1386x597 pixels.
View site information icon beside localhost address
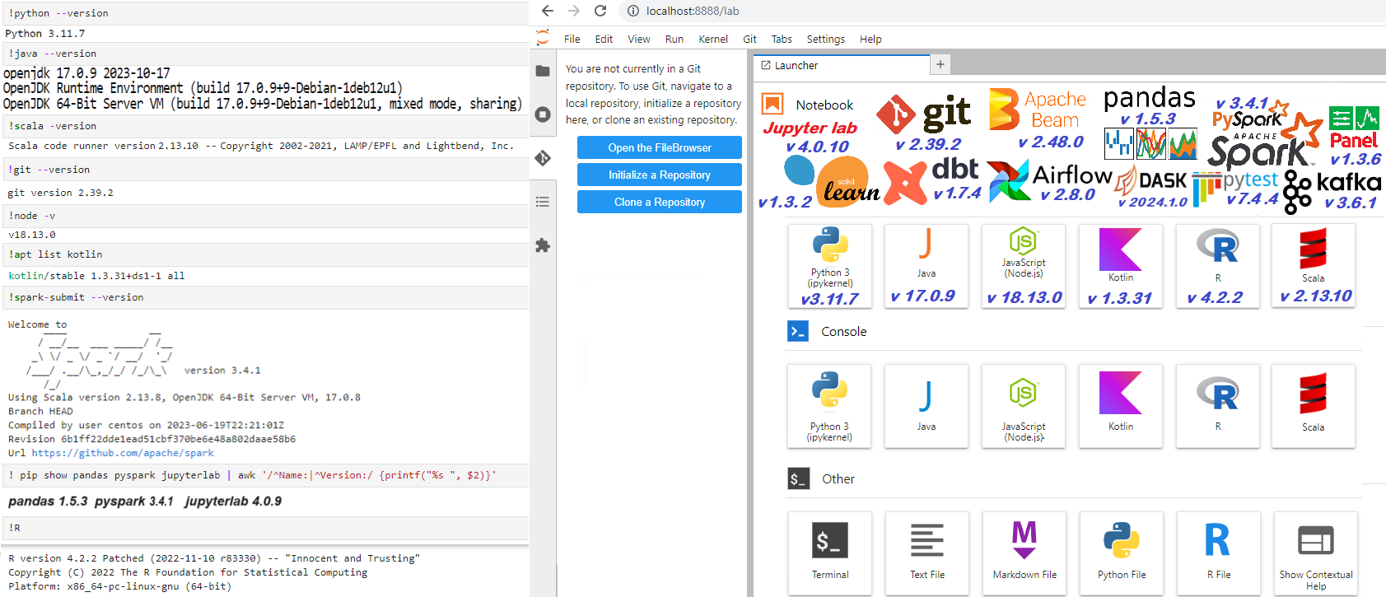pyautogui.click(x=632, y=11)
